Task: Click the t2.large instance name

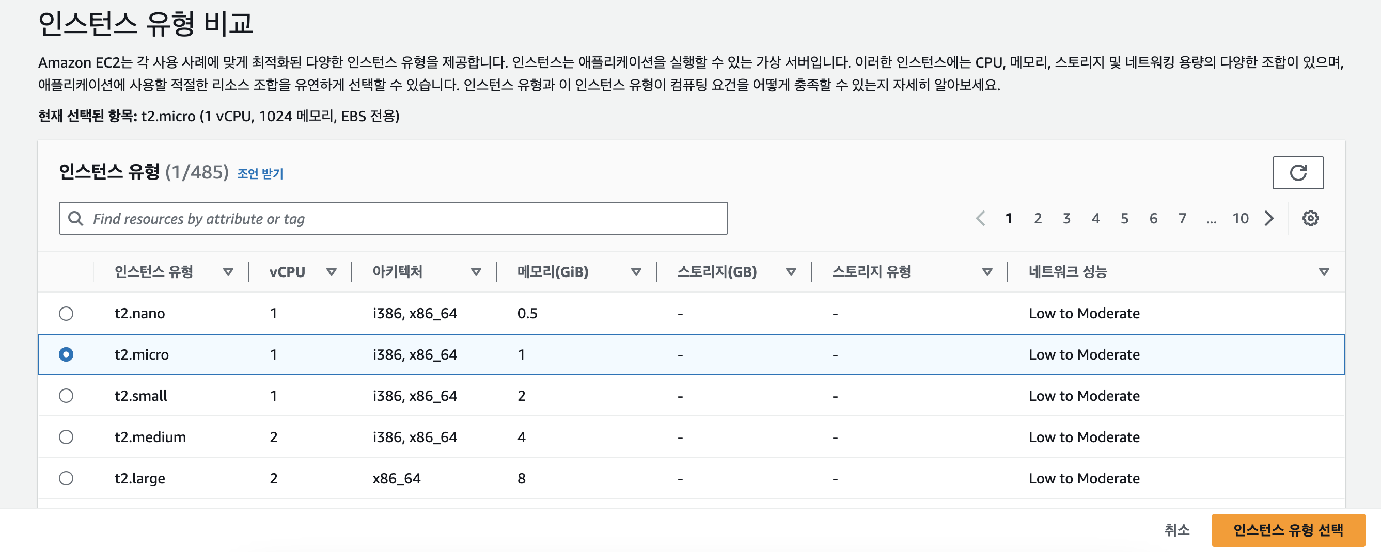Action: (140, 478)
